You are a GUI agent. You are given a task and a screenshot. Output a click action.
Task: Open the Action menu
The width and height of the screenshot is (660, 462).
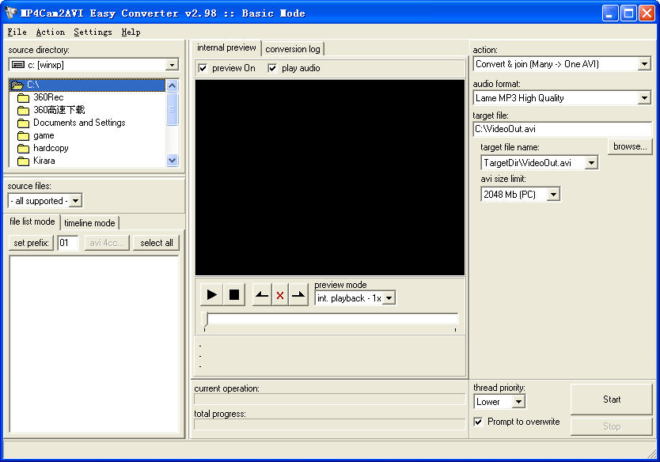pos(51,32)
